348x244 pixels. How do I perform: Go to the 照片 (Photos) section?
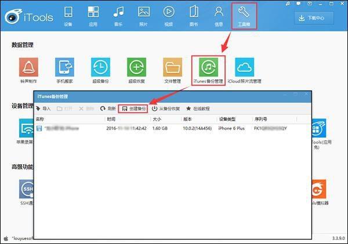tap(144, 17)
